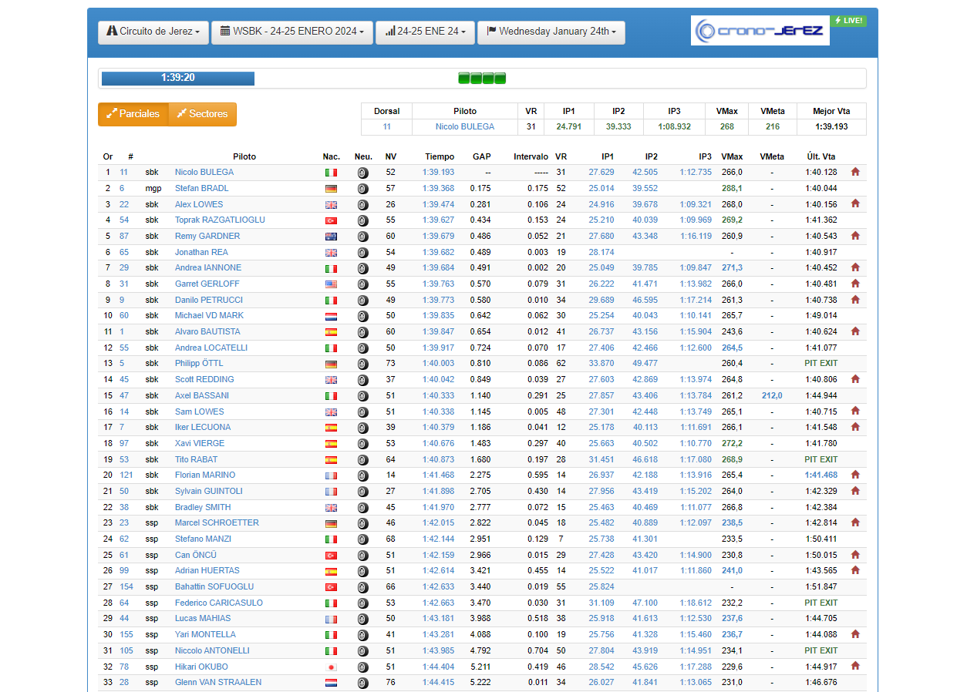The width and height of the screenshot is (957, 692).
Task: Open rider Glenn VAN STRAALEN's link
Action: tap(218, 682)
